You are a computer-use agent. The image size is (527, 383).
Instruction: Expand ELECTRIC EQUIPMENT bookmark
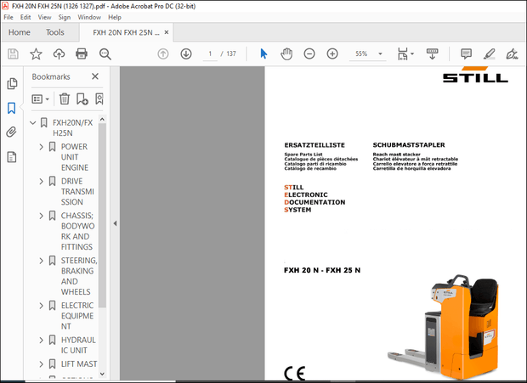[41, 306]
